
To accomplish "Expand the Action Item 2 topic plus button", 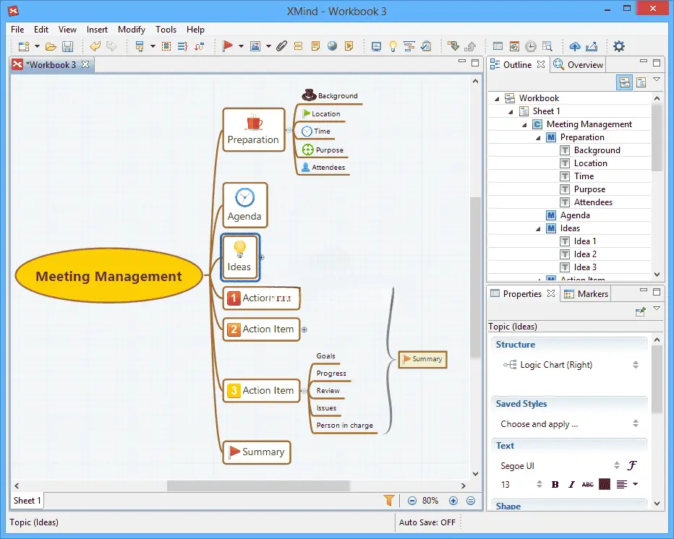I will pyautogui.click(x=304, y=330).
